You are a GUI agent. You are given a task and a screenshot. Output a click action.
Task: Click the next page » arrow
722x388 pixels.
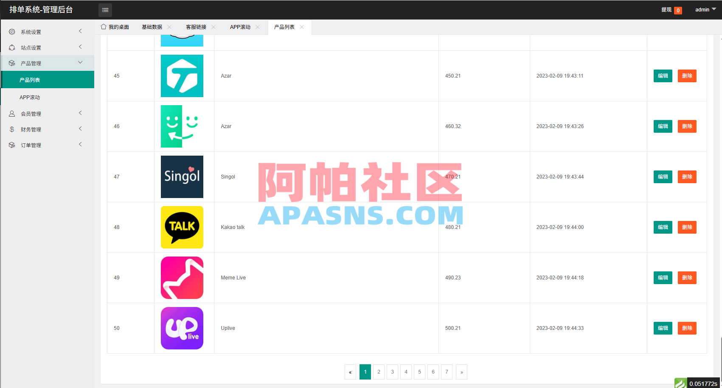point(462,372)
